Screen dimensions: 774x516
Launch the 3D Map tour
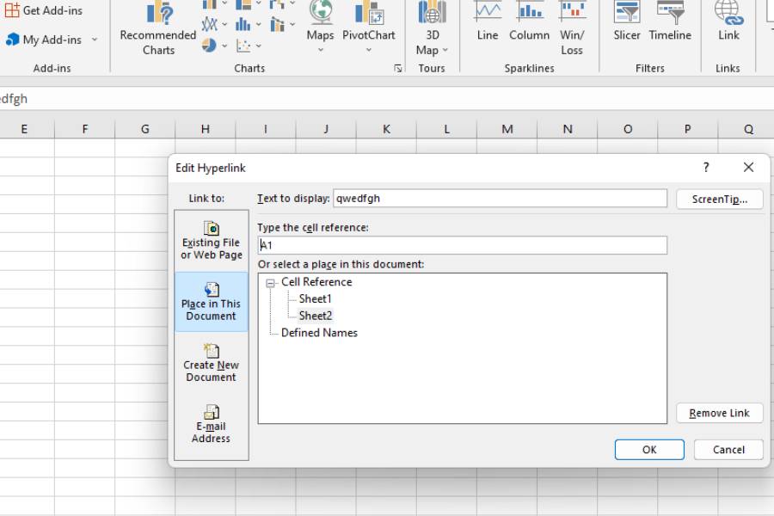click(432, 28)
